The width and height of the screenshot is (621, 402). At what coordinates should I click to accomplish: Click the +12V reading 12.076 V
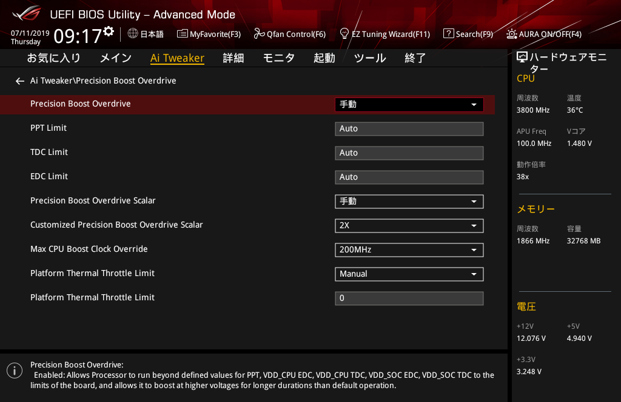click(531, 338)
